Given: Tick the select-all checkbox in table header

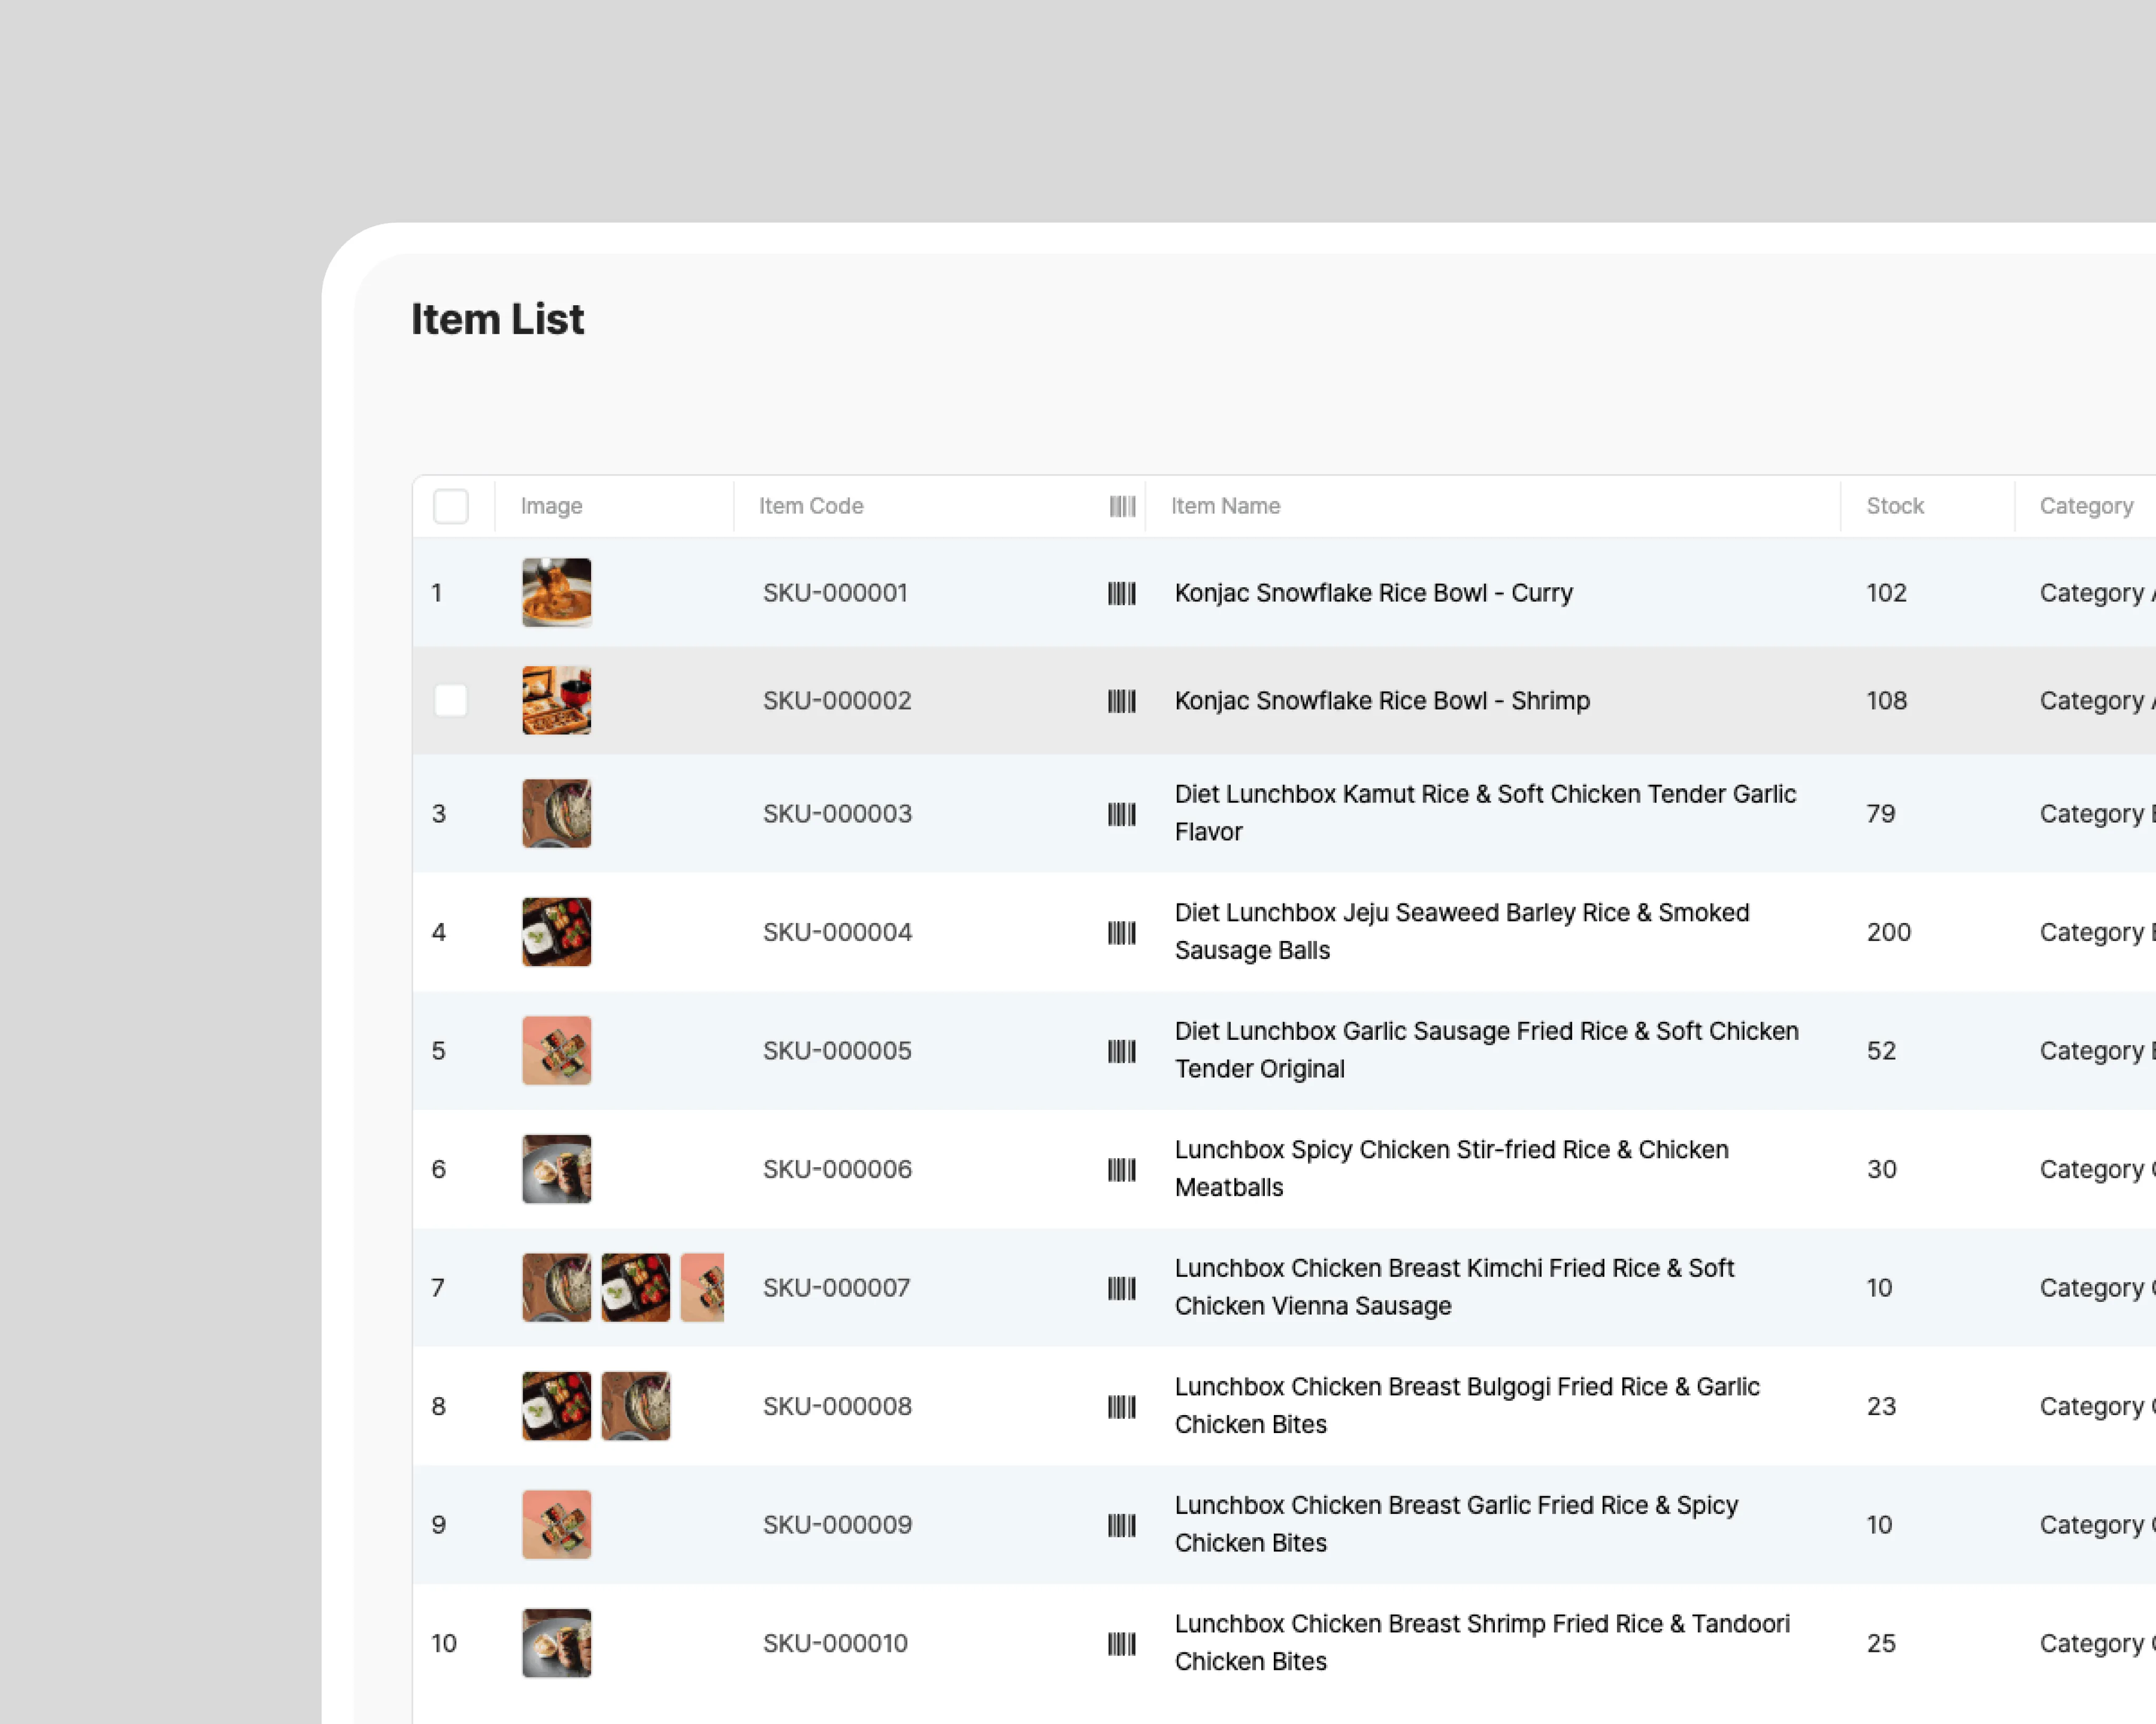Looking at the screenshot, I should [451, 506].
